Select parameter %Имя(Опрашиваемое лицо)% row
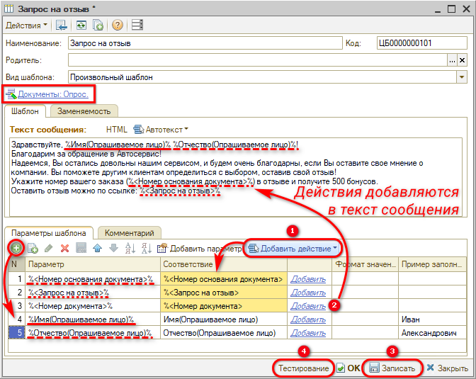 93,319
